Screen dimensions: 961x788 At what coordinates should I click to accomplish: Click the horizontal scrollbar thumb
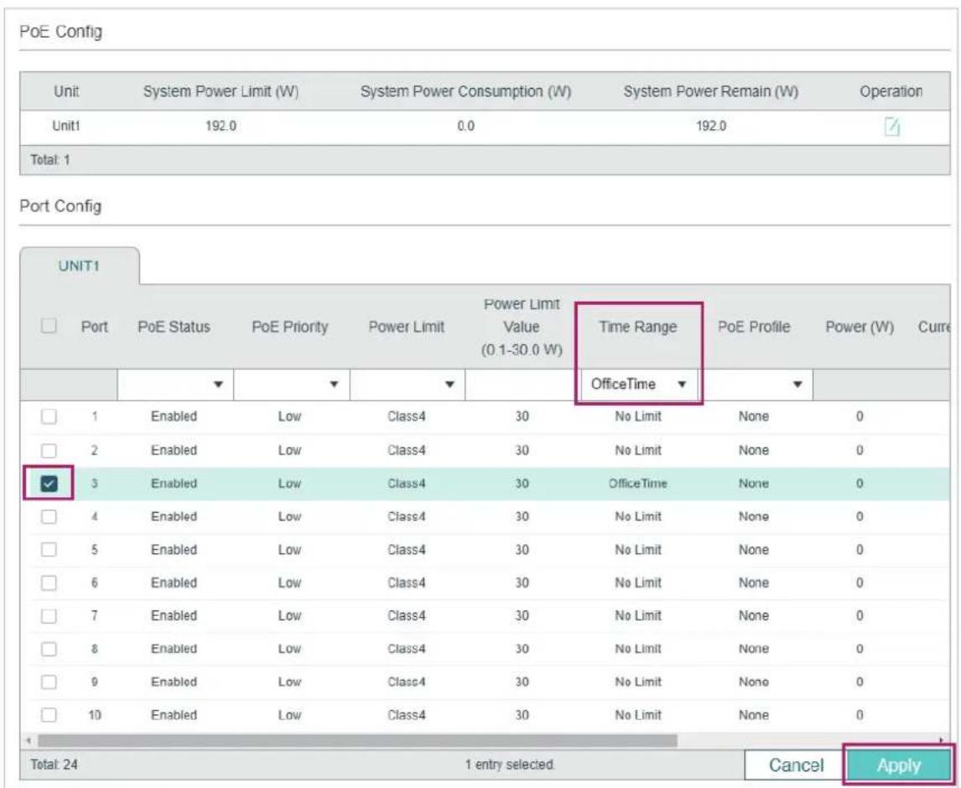pyautogui.click(x=357, y=741)
